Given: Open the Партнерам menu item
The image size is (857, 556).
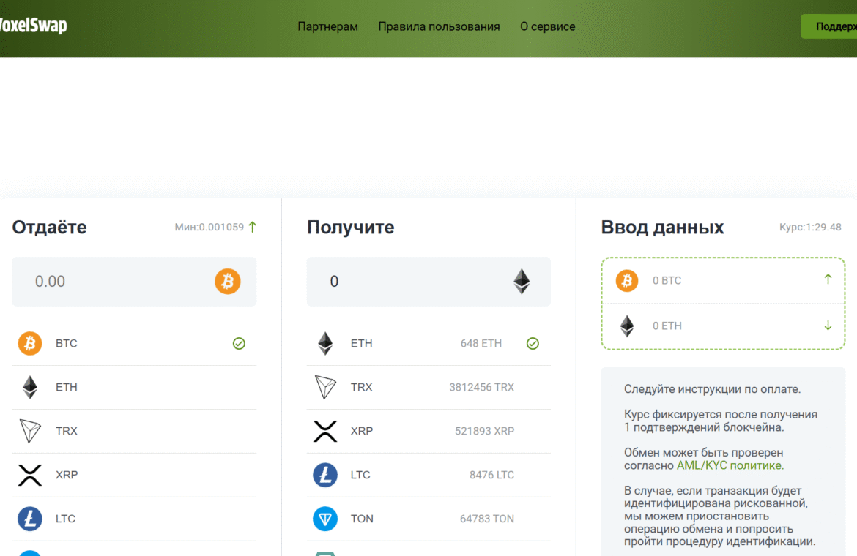Looking at the screenshot, I should pyautogui.click(x=327, y=26).
